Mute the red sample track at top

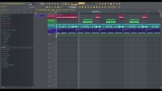[x=55, y=18]
